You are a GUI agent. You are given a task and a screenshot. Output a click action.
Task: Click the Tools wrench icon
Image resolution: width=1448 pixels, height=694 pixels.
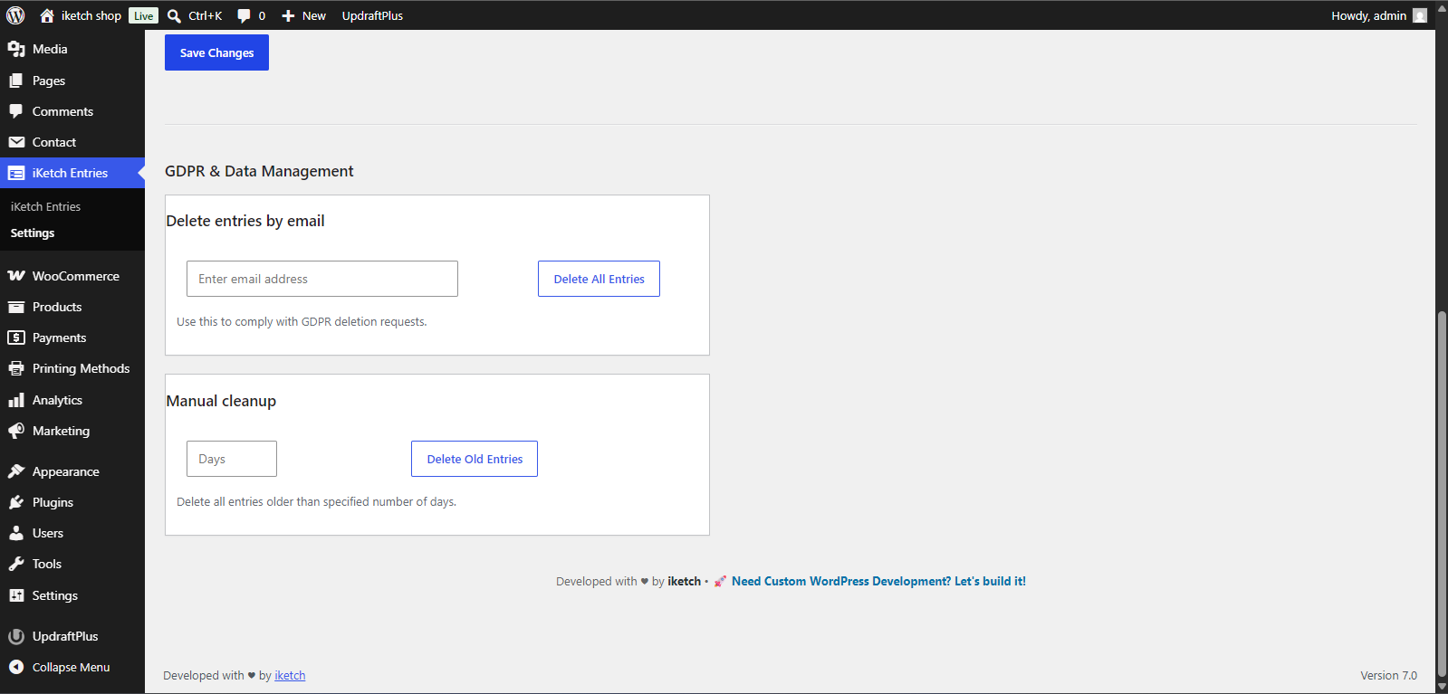tap(16, 564)
